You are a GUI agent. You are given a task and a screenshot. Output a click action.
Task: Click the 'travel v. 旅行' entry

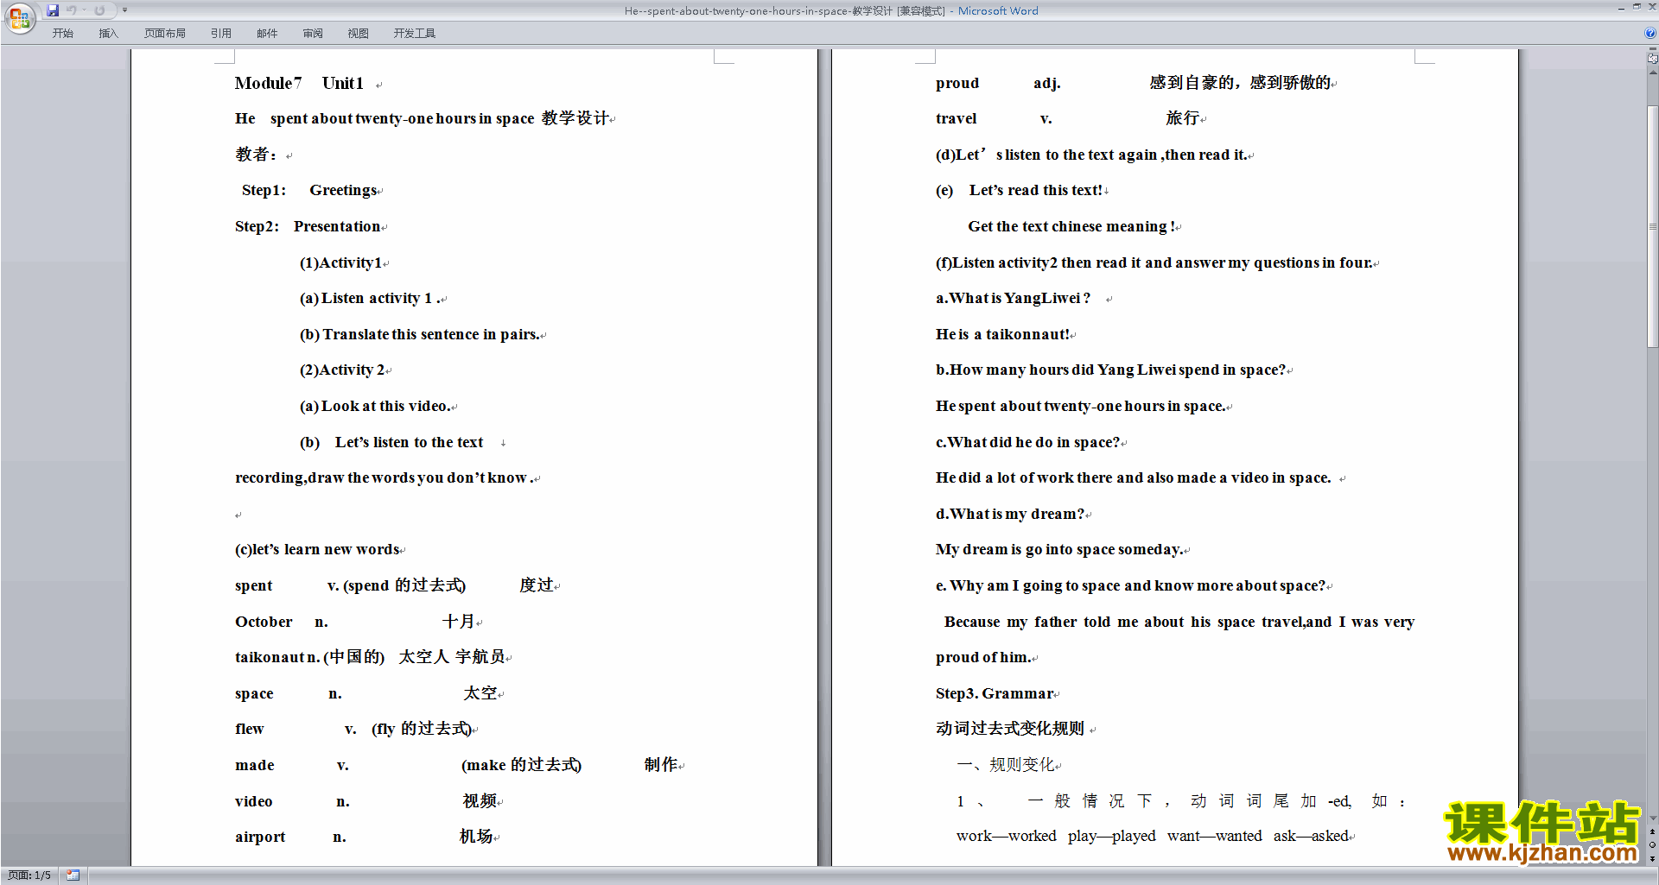(x=1068, y=118)
